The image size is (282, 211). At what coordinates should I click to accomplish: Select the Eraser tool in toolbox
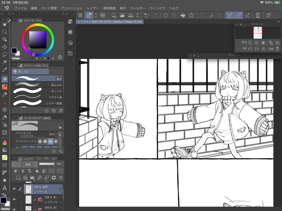click(x=5, y=79)
